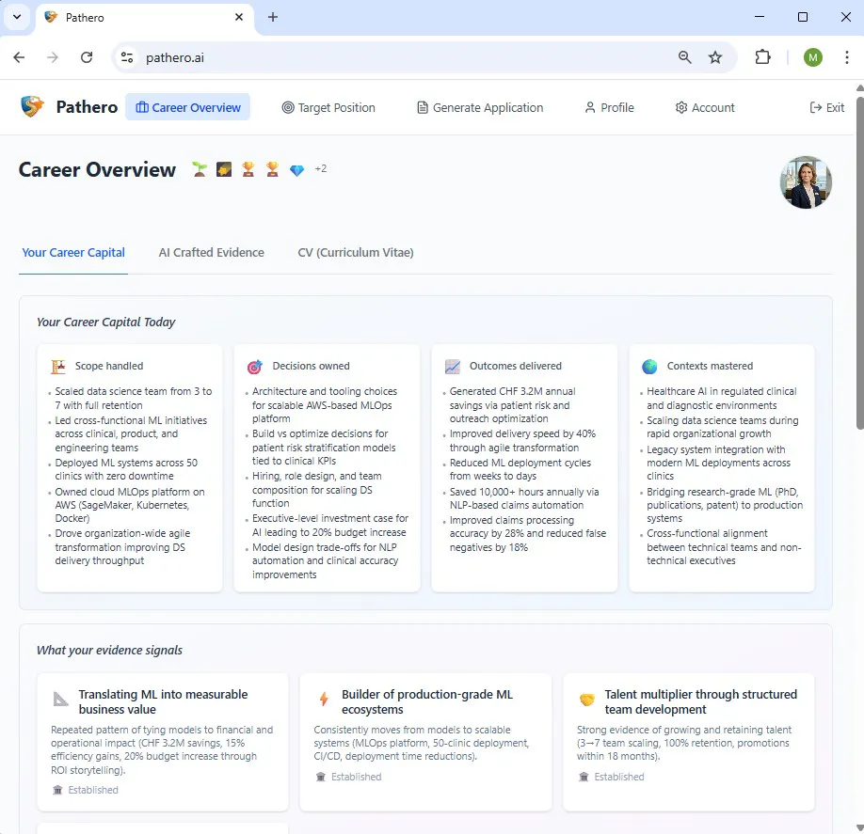
Task: Click the Target Position bullseye icon
Action: pos(288,107)
